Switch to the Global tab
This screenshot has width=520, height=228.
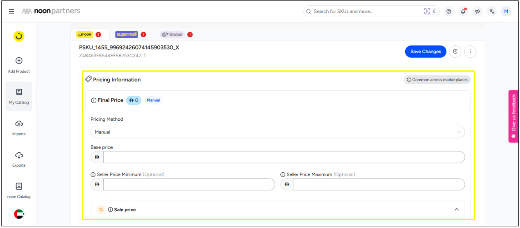(x=172, y=34)
